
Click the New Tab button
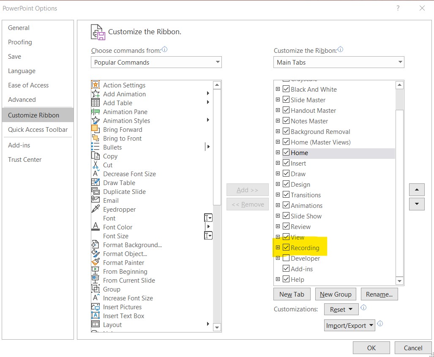[x=292, y=294]
